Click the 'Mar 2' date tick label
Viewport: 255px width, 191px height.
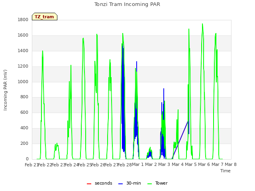coord(151,164)
